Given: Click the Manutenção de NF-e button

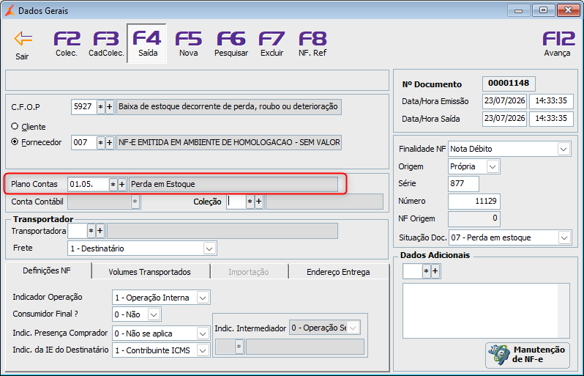Looking at the screenshot, I should click(x=528, y=354).
